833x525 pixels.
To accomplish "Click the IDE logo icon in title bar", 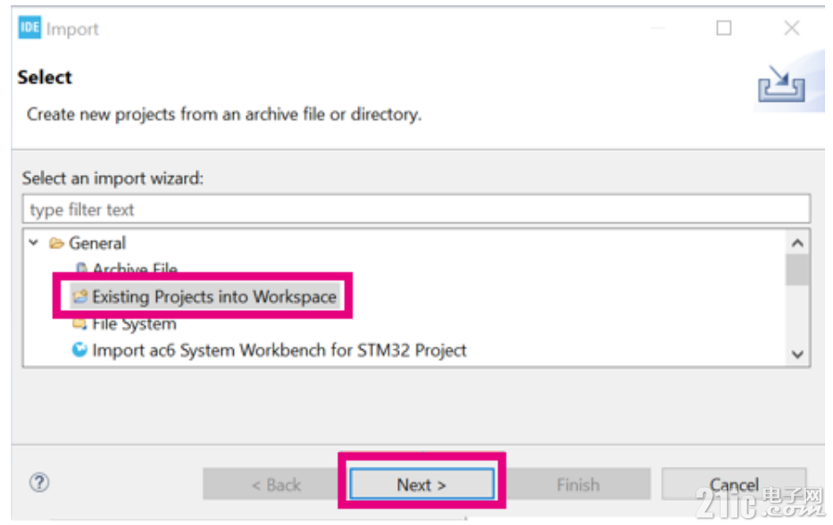I will pos(29,28).
